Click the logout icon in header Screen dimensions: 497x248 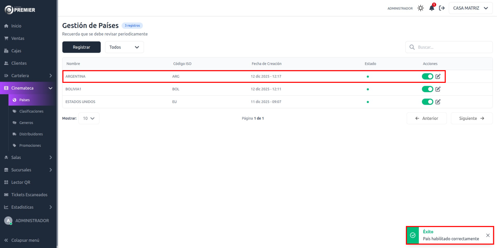point(442,8)
